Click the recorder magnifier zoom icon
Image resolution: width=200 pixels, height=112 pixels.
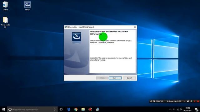click(x=154, y=101)
